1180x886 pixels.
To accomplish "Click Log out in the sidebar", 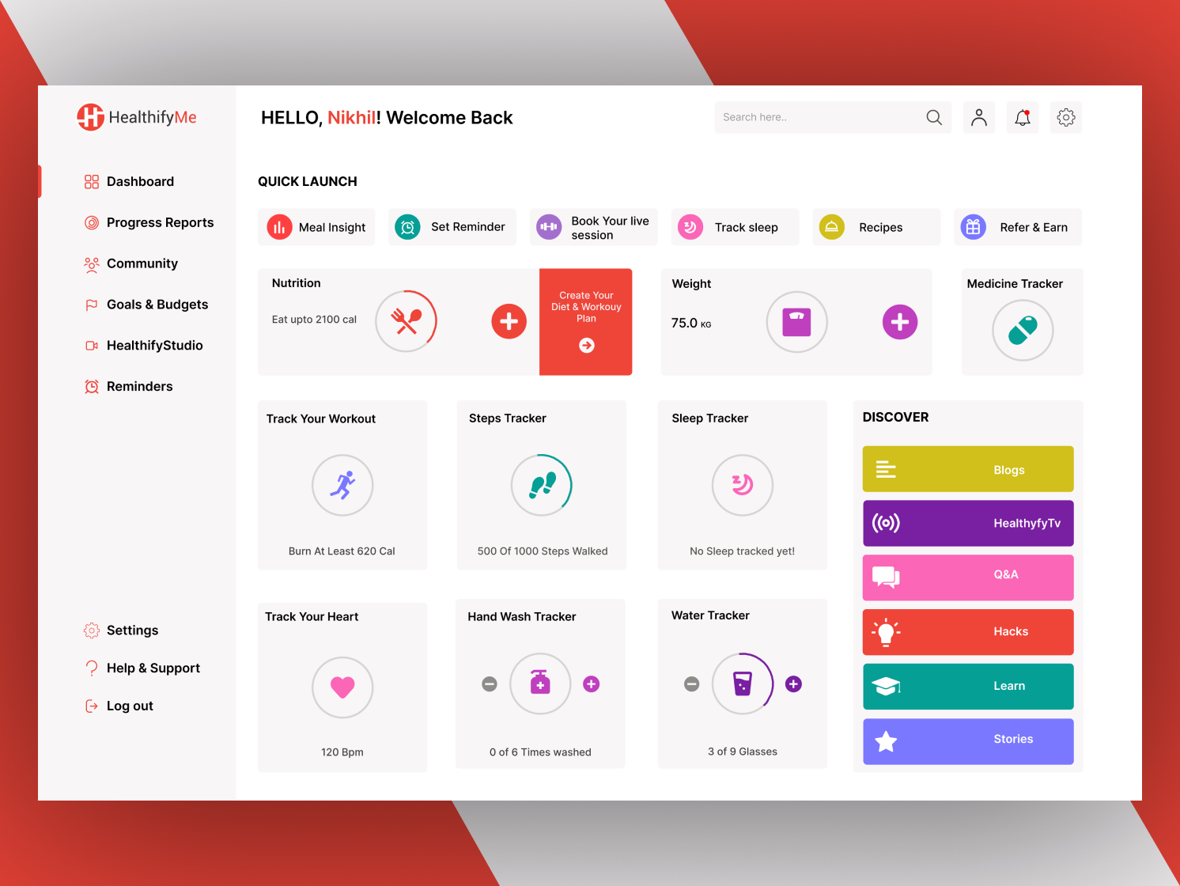I will [119, 706].
